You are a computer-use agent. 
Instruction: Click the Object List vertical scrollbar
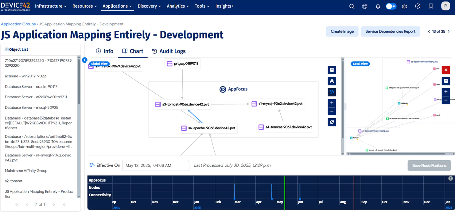(79, 81)
